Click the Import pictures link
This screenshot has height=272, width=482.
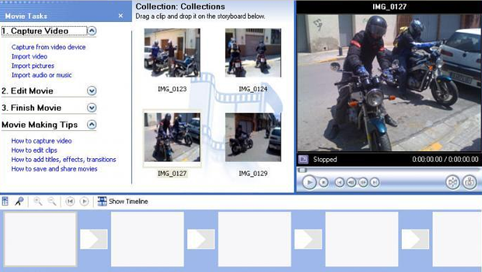[32, 66]
